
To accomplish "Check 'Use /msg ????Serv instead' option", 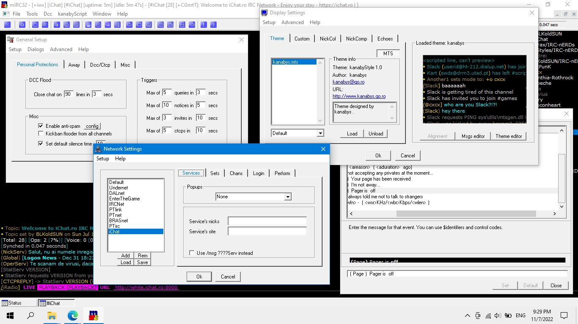I will (192, 253).
